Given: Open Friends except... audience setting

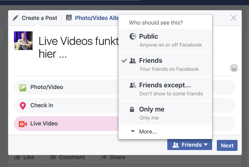Looking at the screenshot, I should tap(165, 89).
